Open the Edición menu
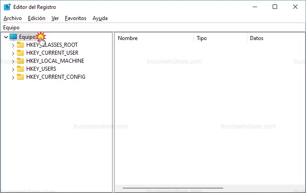Screen dimensions: 306x193 coord(36,18)
